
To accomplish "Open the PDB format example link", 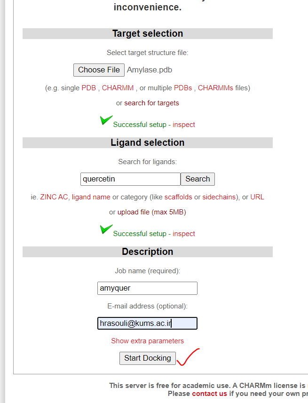I will (x=89, y=88).
